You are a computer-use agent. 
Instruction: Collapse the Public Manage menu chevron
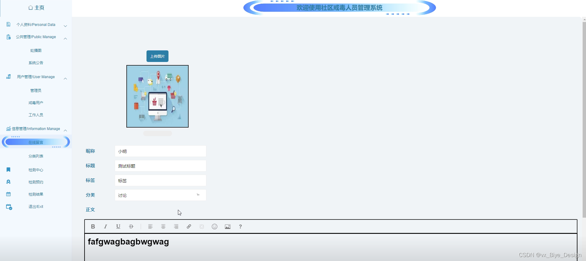[x=65, y=38]
